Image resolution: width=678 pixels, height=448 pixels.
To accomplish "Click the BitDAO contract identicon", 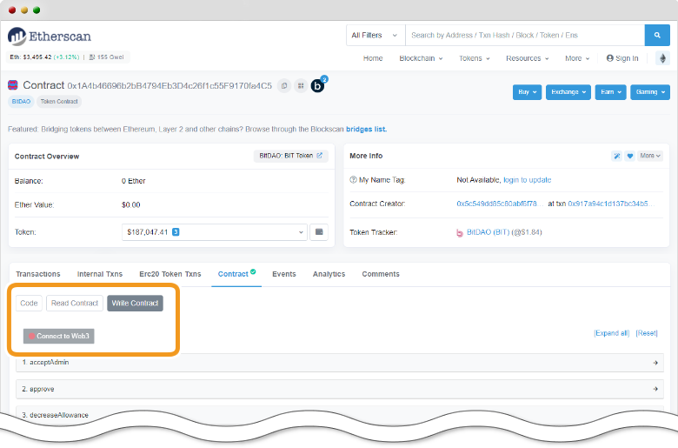I will click(13, 85).
